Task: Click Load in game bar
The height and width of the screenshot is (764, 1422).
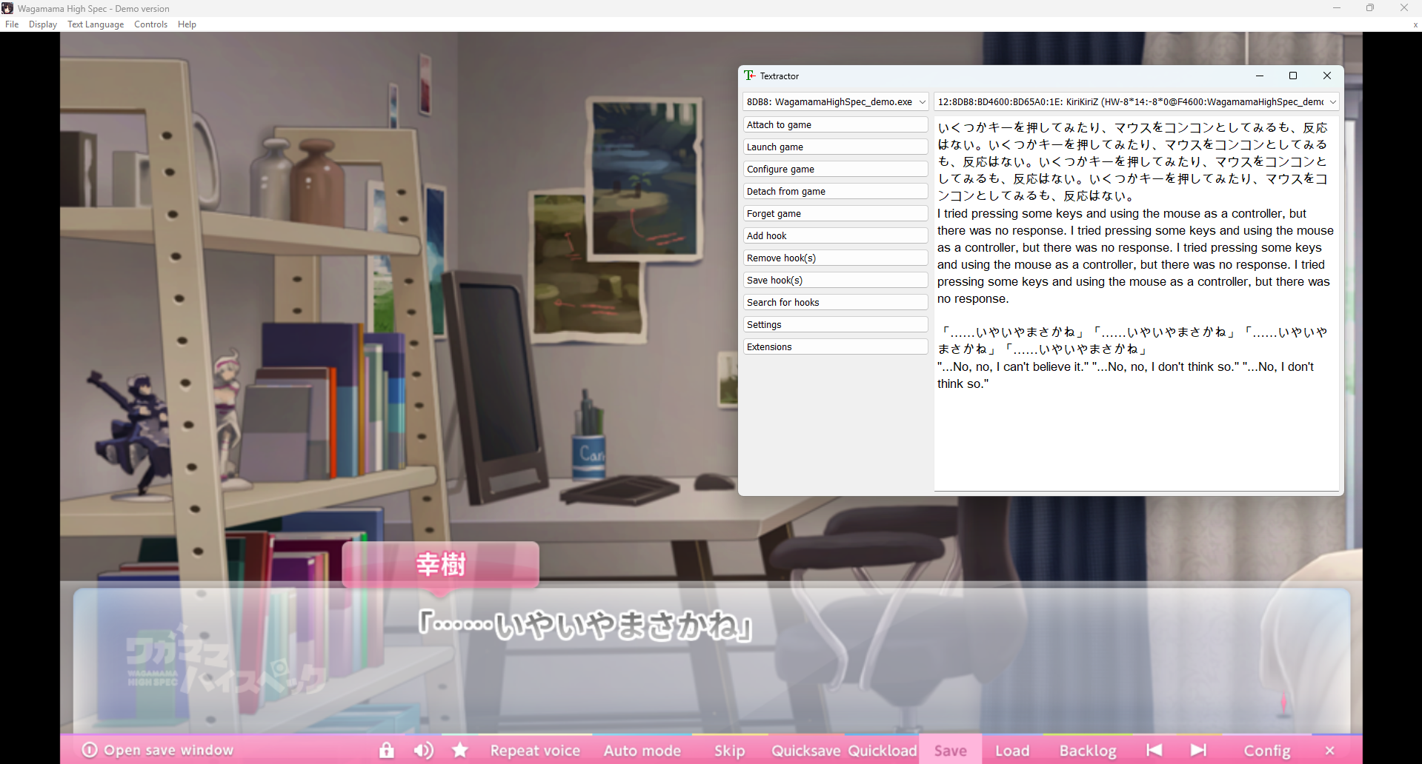Action: pyautogui.click(x=1012, y=751)
